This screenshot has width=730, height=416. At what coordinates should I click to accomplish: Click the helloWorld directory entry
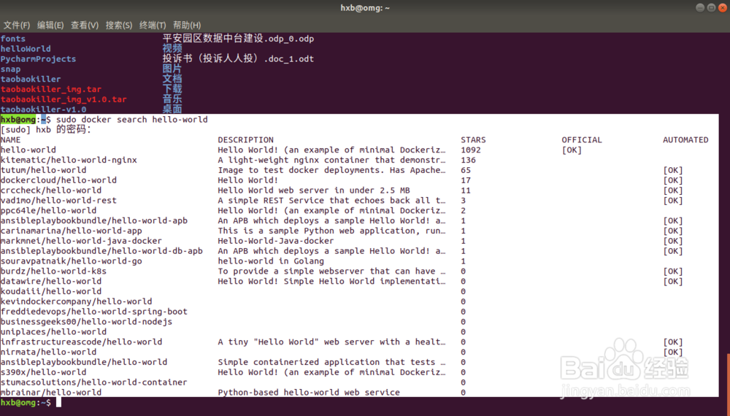[26, 49]
